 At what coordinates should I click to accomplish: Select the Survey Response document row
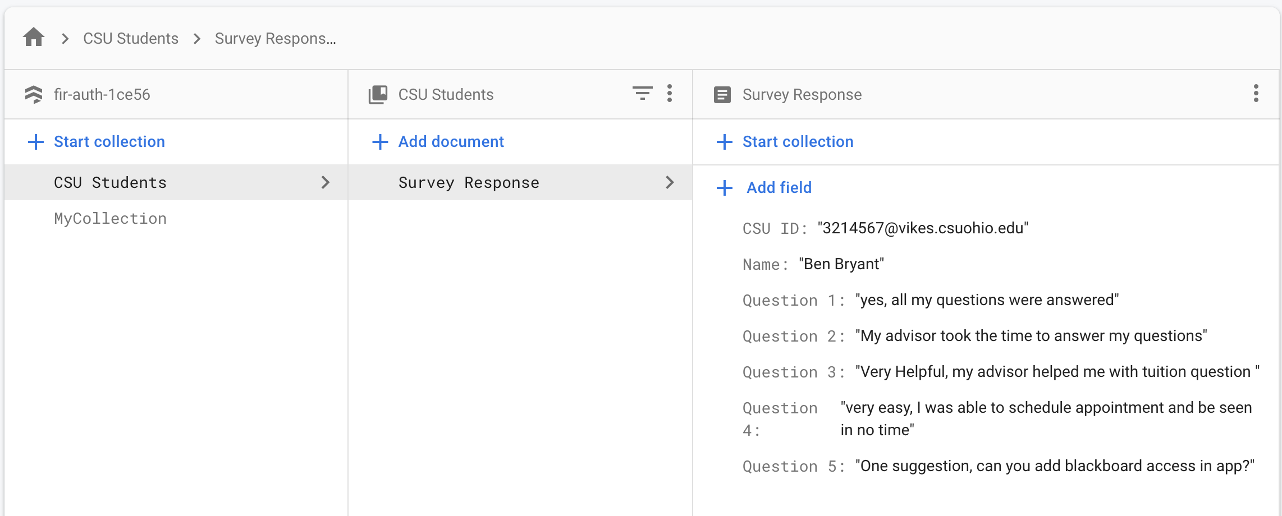tap(469, 182)
